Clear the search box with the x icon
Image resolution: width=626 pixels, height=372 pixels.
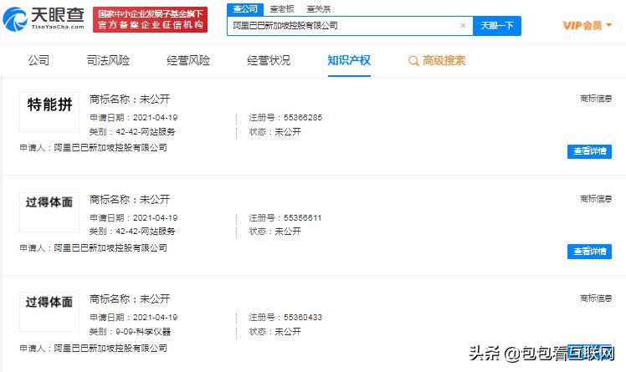coord(463,26)
